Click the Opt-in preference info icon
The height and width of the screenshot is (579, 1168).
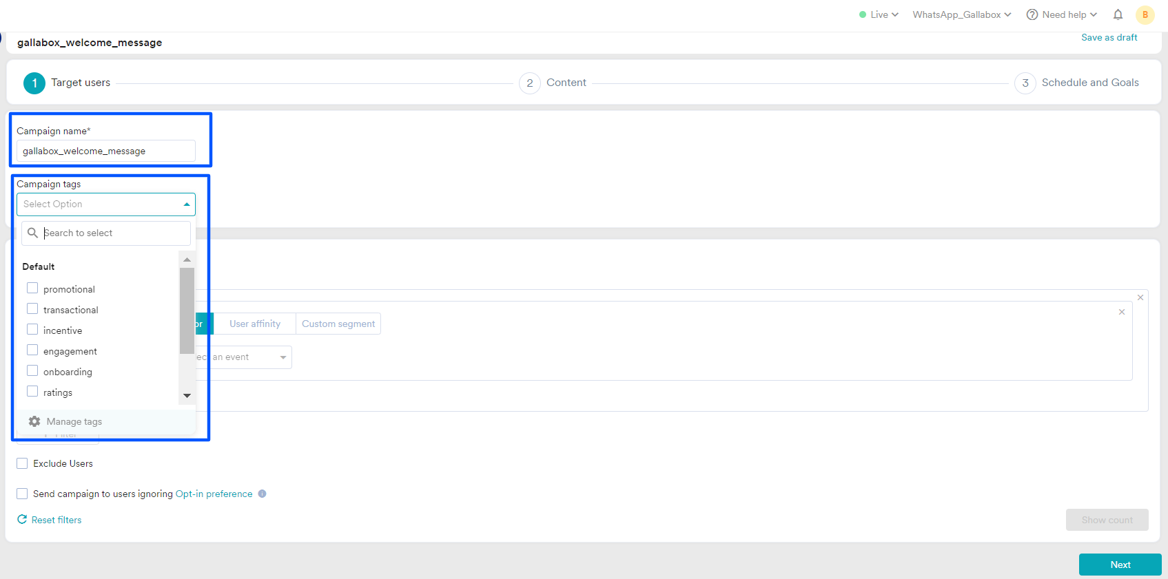[262, 494]
